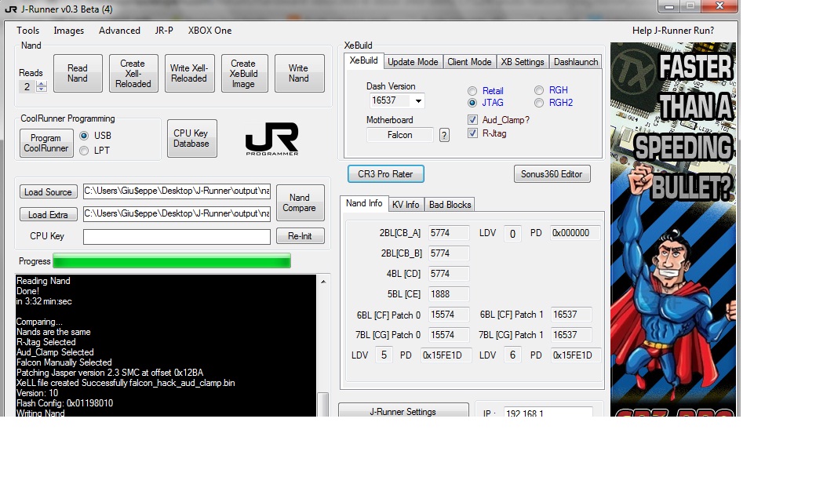Decrease the Reads count with down arrow

click(41, 89)
